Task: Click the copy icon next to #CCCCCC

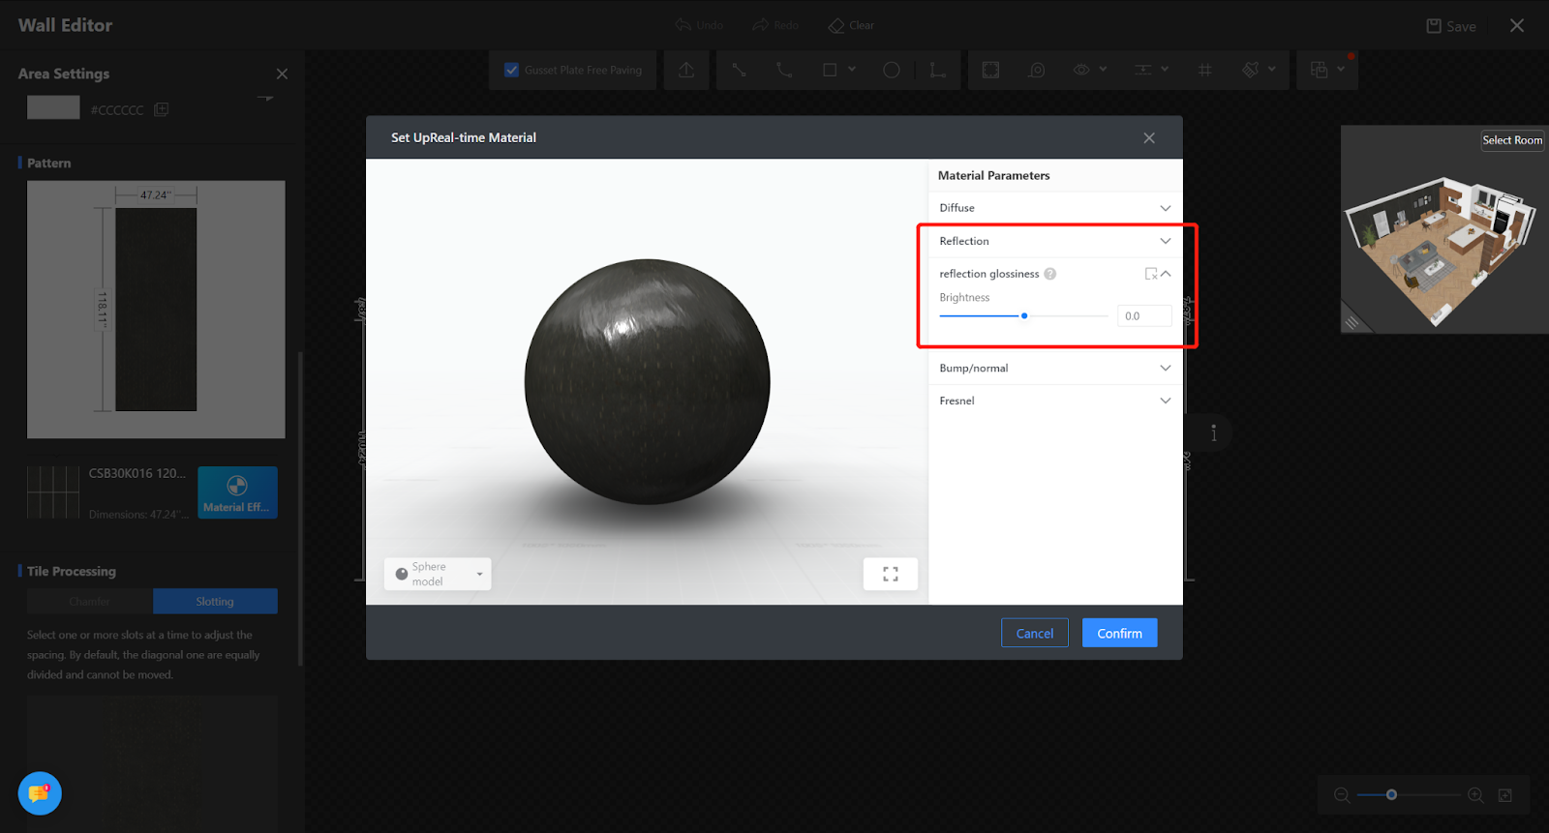Action: [162, 109]
